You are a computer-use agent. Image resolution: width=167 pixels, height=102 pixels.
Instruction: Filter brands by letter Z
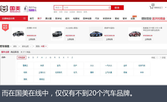click(72, 57)
